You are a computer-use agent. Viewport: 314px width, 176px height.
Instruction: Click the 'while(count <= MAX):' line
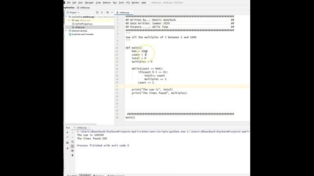[x=147, y=68]
